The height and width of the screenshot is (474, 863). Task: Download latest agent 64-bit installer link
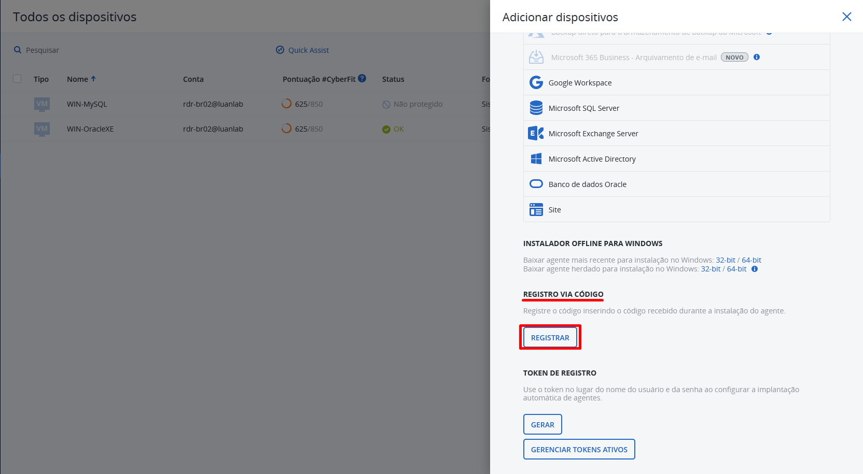click(x=751, y=260)
